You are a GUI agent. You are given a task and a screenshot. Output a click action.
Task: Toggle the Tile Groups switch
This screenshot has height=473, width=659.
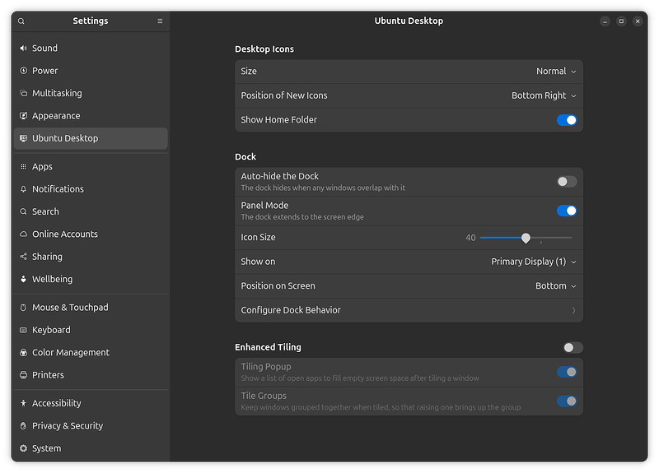point(567,401)
